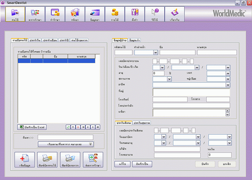The width and height of the screenshot is (252, 180).
Task: Open the คนไข้ (Patients) toolbar module
Action: tap(15, 14)
